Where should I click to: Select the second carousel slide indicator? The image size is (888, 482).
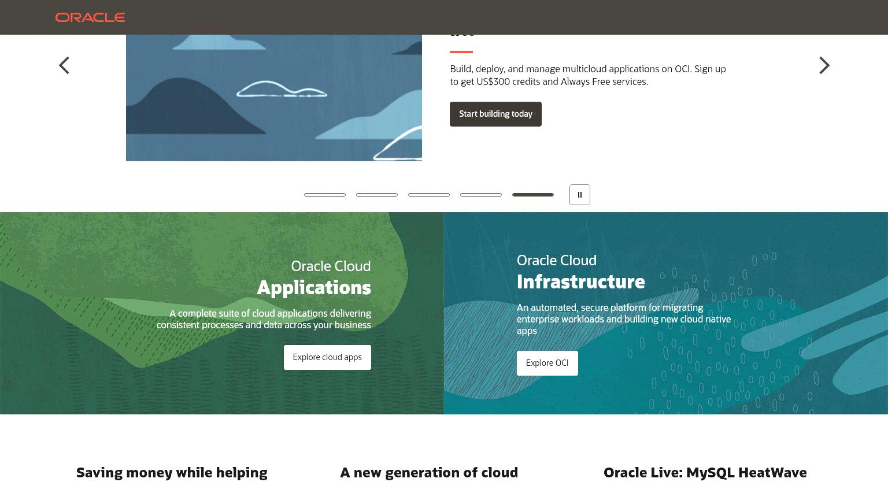point(377,195)
